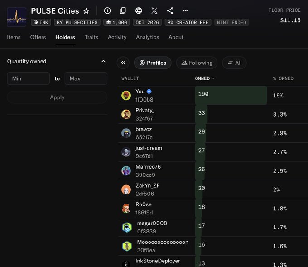Image resolution: width=308 pixels, height=267 pixels.
Task: Open the Privaty_ wallet name link
Action: [x=145, y=111]
